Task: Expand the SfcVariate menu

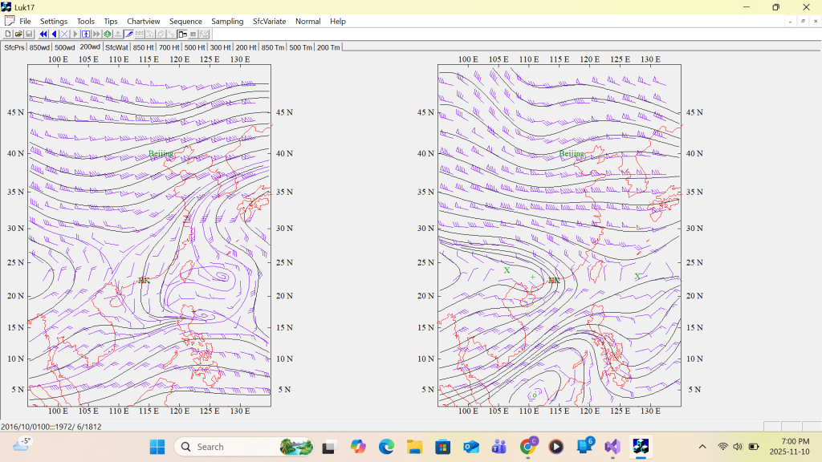Action: point(269,21)
